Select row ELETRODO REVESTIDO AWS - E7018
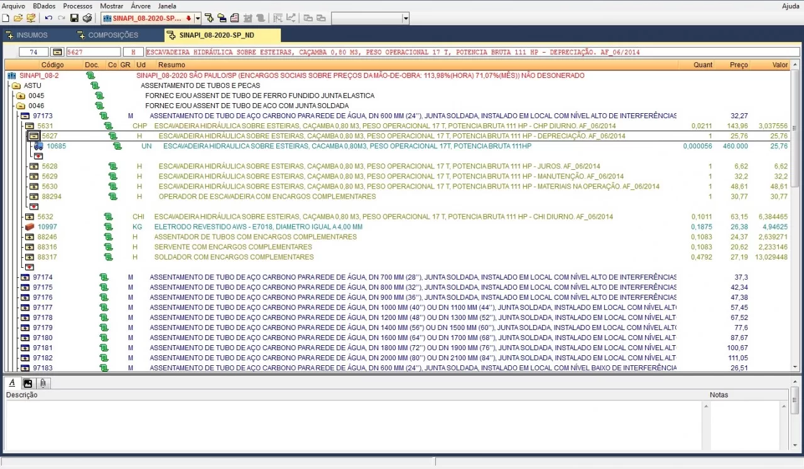Image resolution: width=804 pixels, height=469 pixels. [258, 226]
